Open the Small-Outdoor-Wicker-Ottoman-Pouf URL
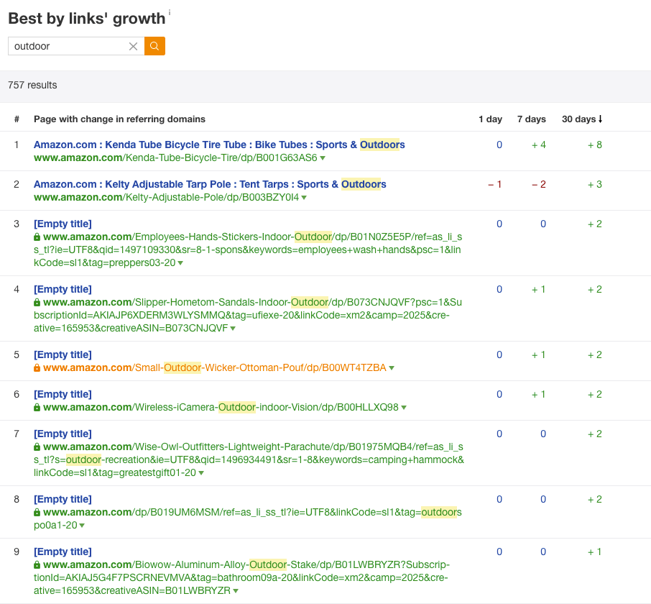The image size is (651, 604). [215, 367]
